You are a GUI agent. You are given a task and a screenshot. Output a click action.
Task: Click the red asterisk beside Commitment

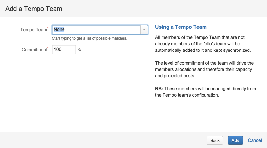tap(48, 48)
